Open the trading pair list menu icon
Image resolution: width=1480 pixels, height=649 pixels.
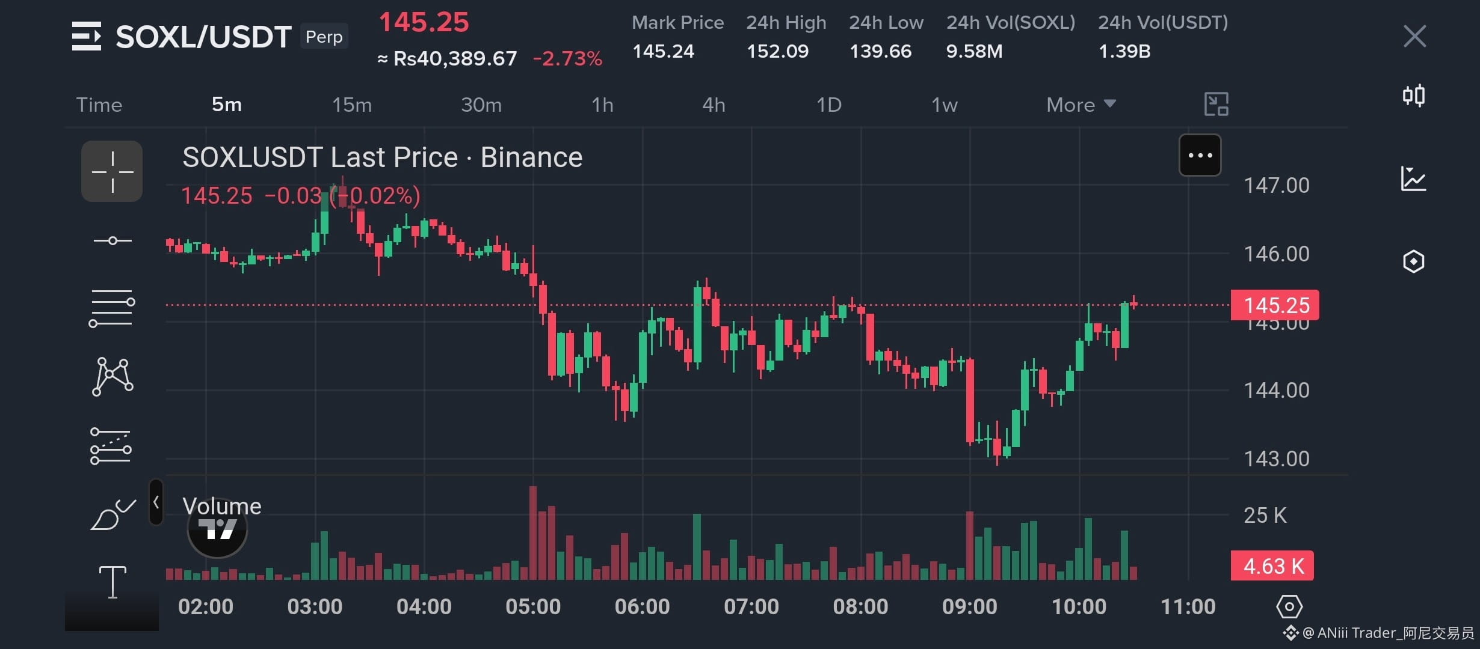[87, 36]
